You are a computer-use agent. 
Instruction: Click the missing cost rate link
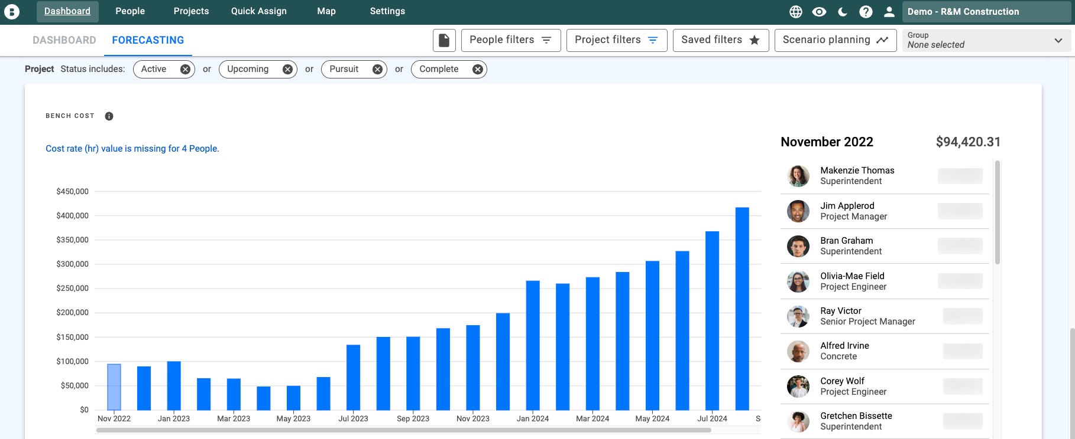(x=132, y=149)
